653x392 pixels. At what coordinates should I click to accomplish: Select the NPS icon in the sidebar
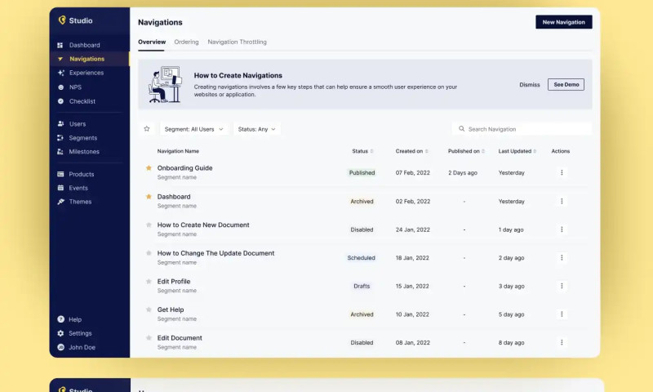pyautogui.click(x=60, y=87)
